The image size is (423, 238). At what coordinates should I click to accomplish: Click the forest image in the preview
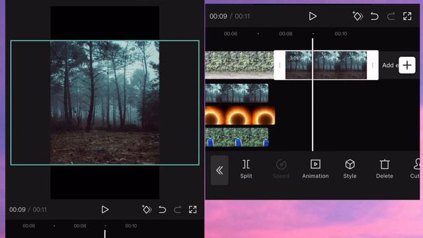(104, 102)
